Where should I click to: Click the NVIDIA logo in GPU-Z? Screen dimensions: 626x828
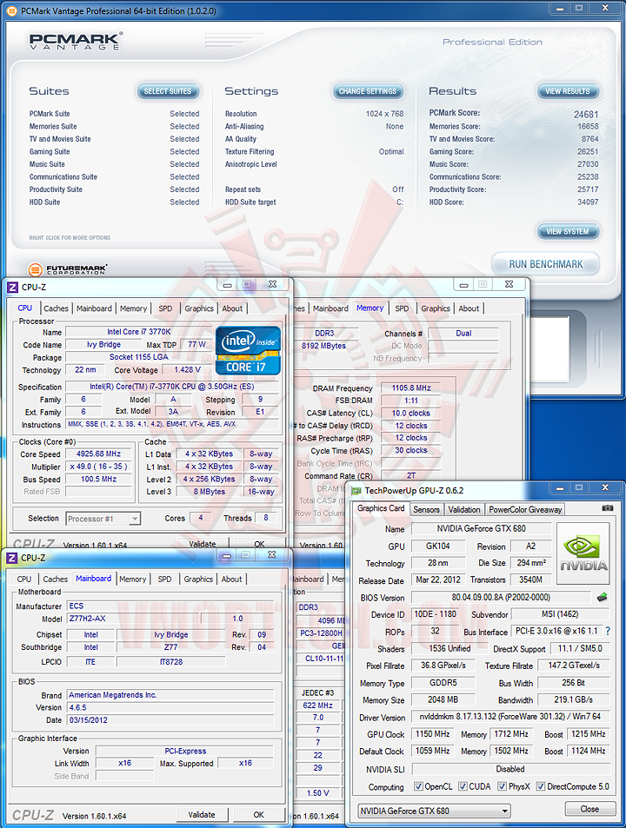pos(583,553)
